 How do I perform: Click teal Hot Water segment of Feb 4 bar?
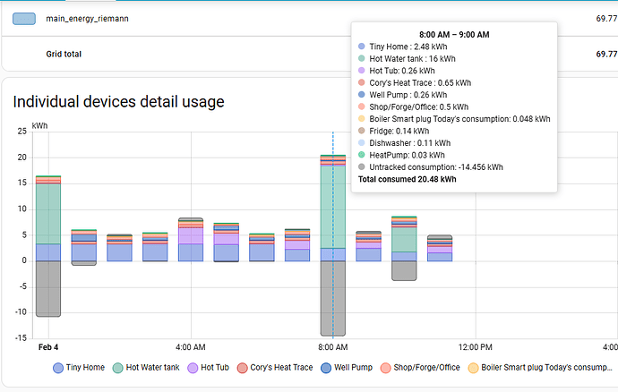pyautogui.click(x=48, y=213)
